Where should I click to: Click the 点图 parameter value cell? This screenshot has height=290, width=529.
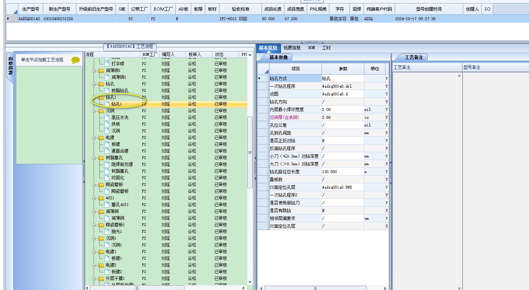342,94
